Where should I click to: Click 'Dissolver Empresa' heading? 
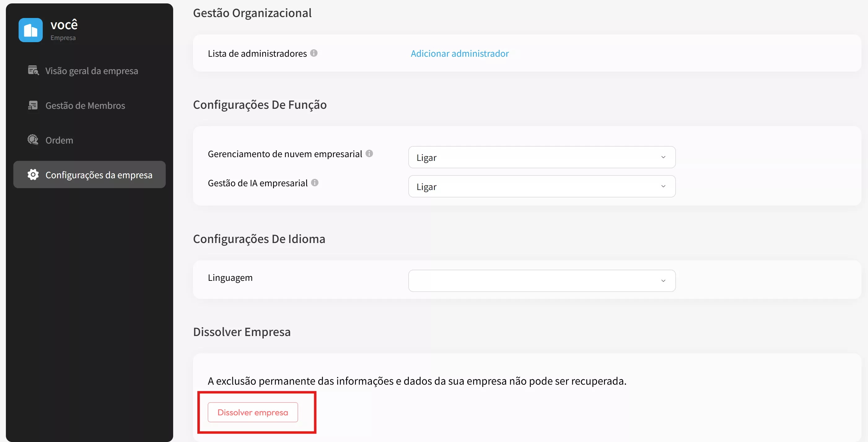tap(242, 332)
